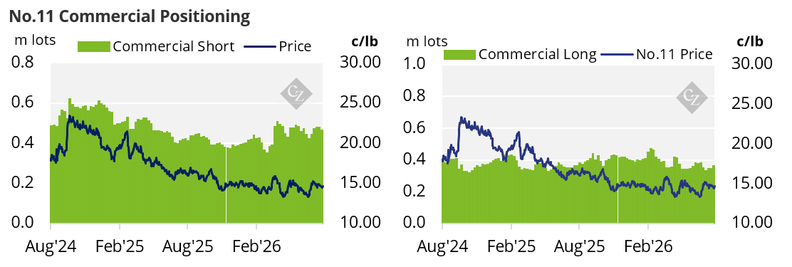Click the green Commercial Long legend swatch
This screenshot has width=792, height=267.
tap(459, 55)
